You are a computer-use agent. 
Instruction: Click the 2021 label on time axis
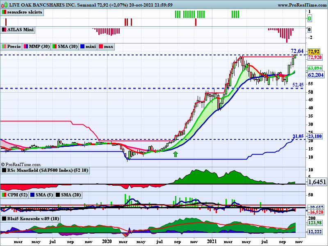[212, 241]
